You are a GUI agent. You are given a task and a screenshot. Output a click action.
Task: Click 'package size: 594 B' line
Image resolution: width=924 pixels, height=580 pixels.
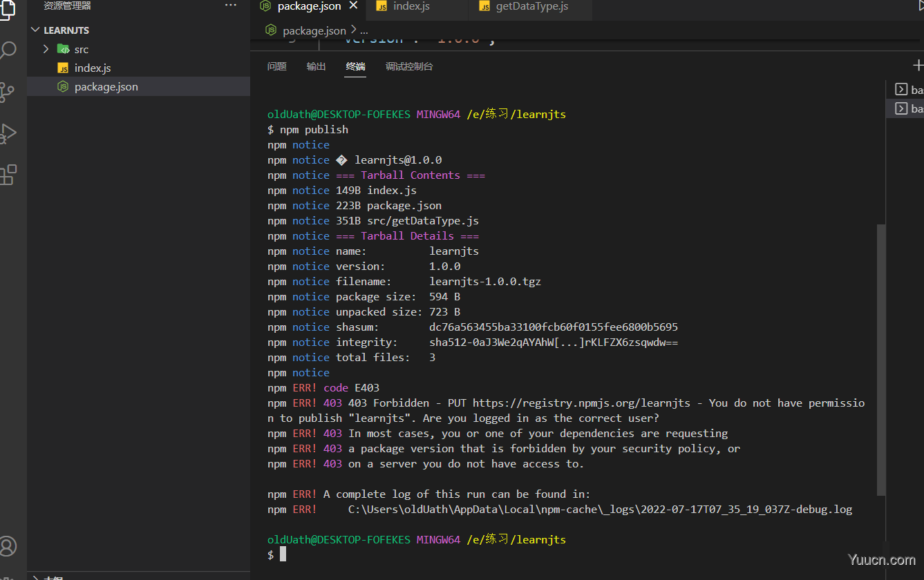[398, 296]
